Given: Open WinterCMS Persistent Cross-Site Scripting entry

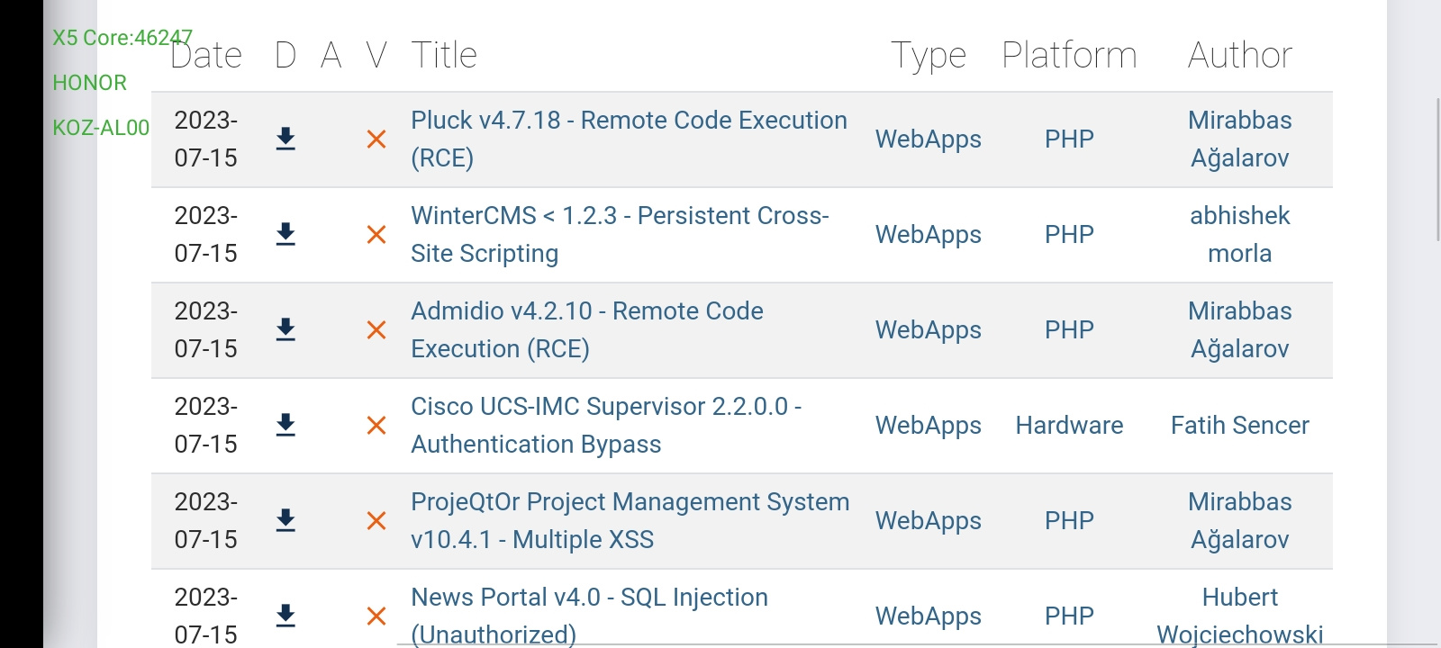Looking at the screenshot, I should click(620, 234).
